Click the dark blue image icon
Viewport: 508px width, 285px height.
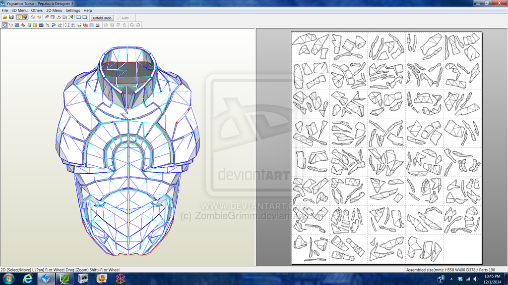coord(41,25)
